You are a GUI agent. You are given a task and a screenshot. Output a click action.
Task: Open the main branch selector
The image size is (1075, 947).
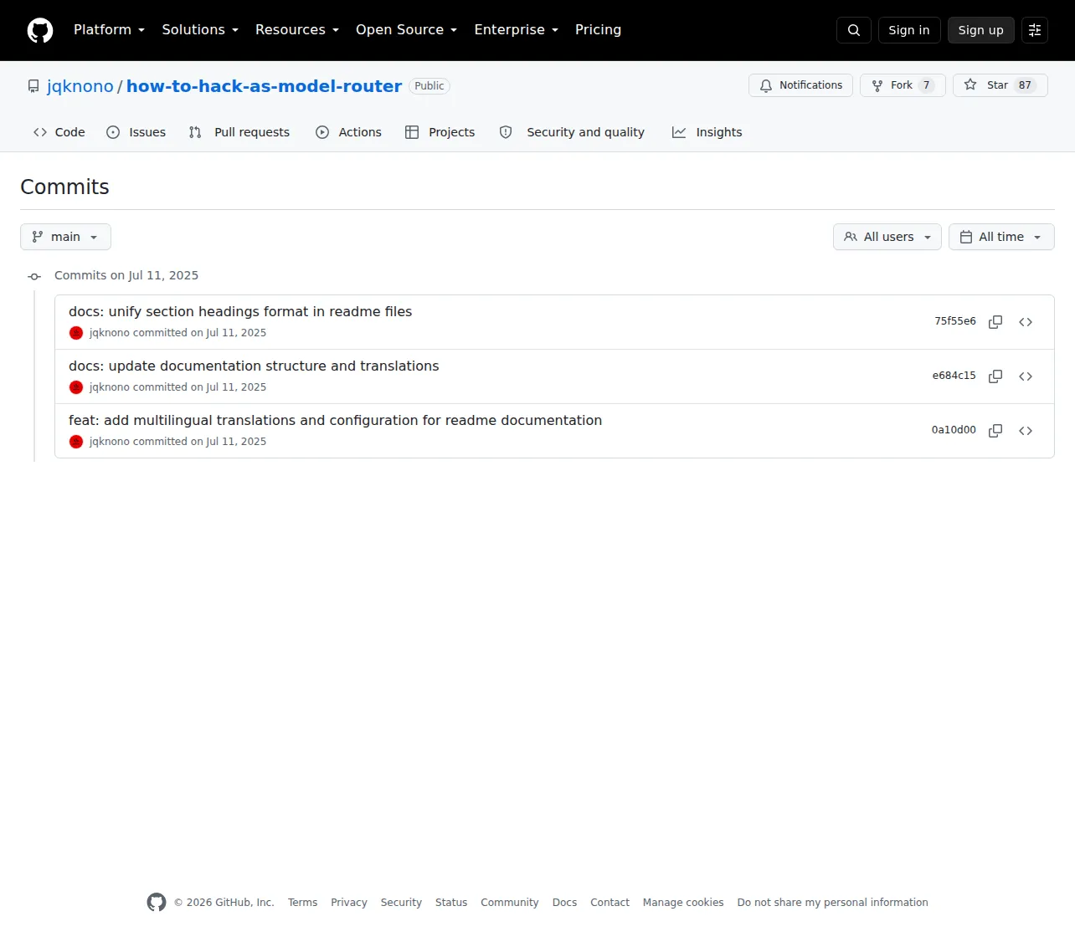tap(65, 237)
